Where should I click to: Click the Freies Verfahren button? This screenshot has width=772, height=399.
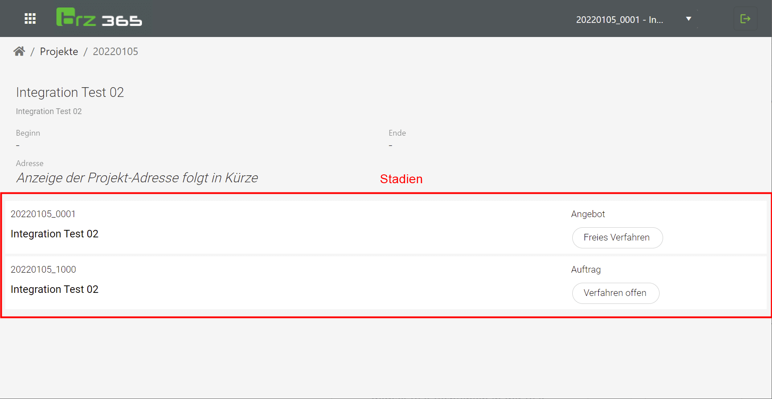617,237
